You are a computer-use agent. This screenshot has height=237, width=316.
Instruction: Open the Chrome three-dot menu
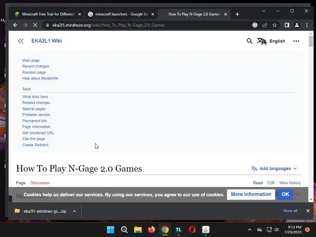coord(307,25)
